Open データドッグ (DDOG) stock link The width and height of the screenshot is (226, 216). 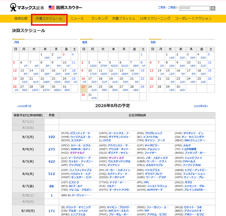coord(117,177)
